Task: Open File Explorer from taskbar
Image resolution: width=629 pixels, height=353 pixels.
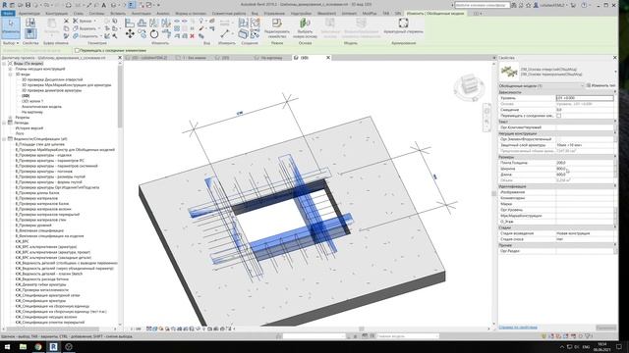Action: click(23, 346)
